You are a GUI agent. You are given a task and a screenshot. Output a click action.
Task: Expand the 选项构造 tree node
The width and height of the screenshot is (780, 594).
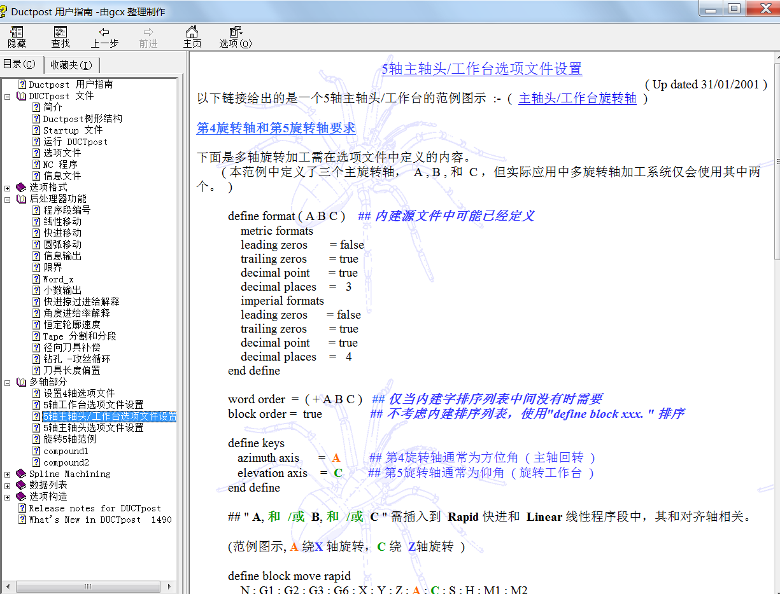tap(8, 497)
